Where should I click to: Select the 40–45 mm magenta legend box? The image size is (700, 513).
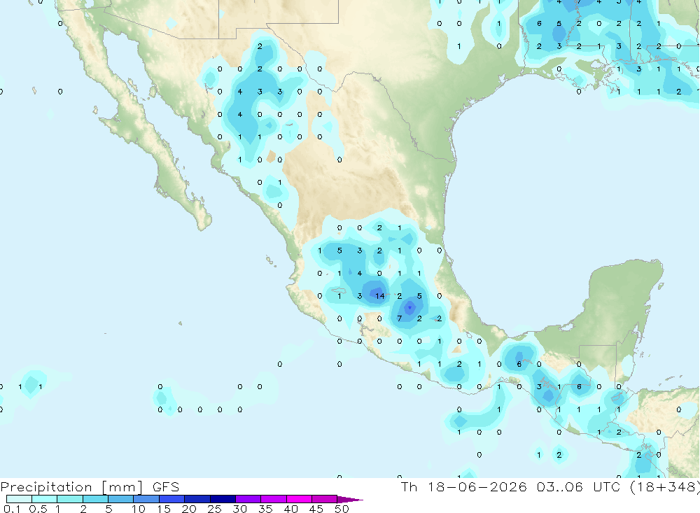point(299,499)
